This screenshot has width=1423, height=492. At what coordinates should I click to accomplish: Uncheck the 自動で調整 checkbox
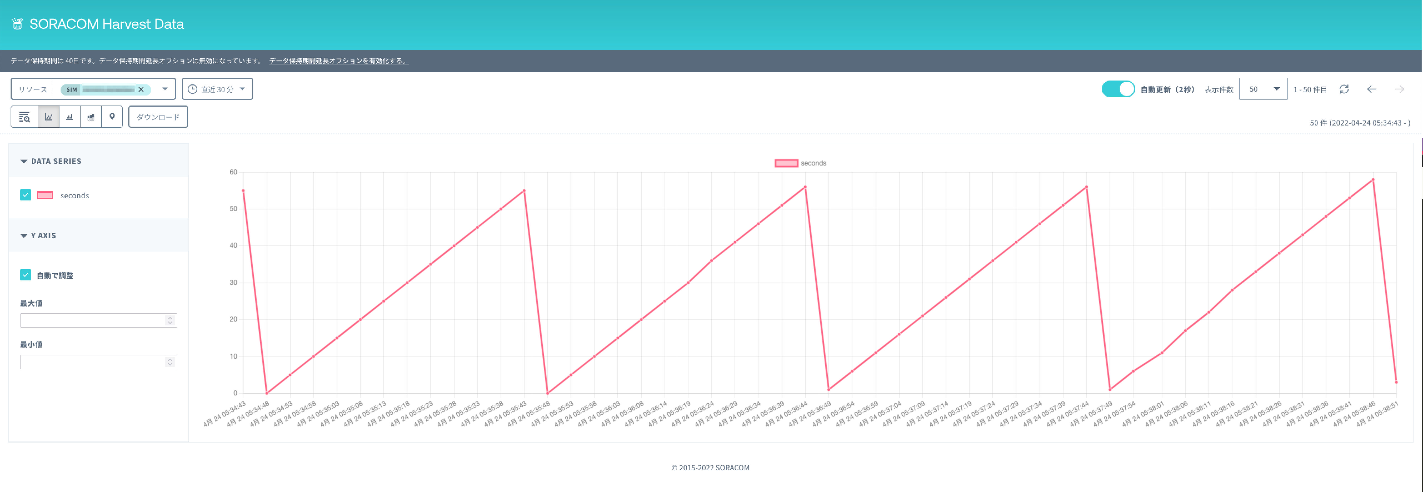click(x=25, y=275)
